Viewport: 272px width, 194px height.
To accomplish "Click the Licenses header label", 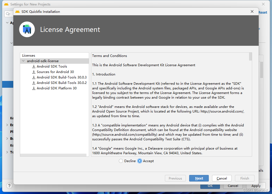I will point(28,56).
